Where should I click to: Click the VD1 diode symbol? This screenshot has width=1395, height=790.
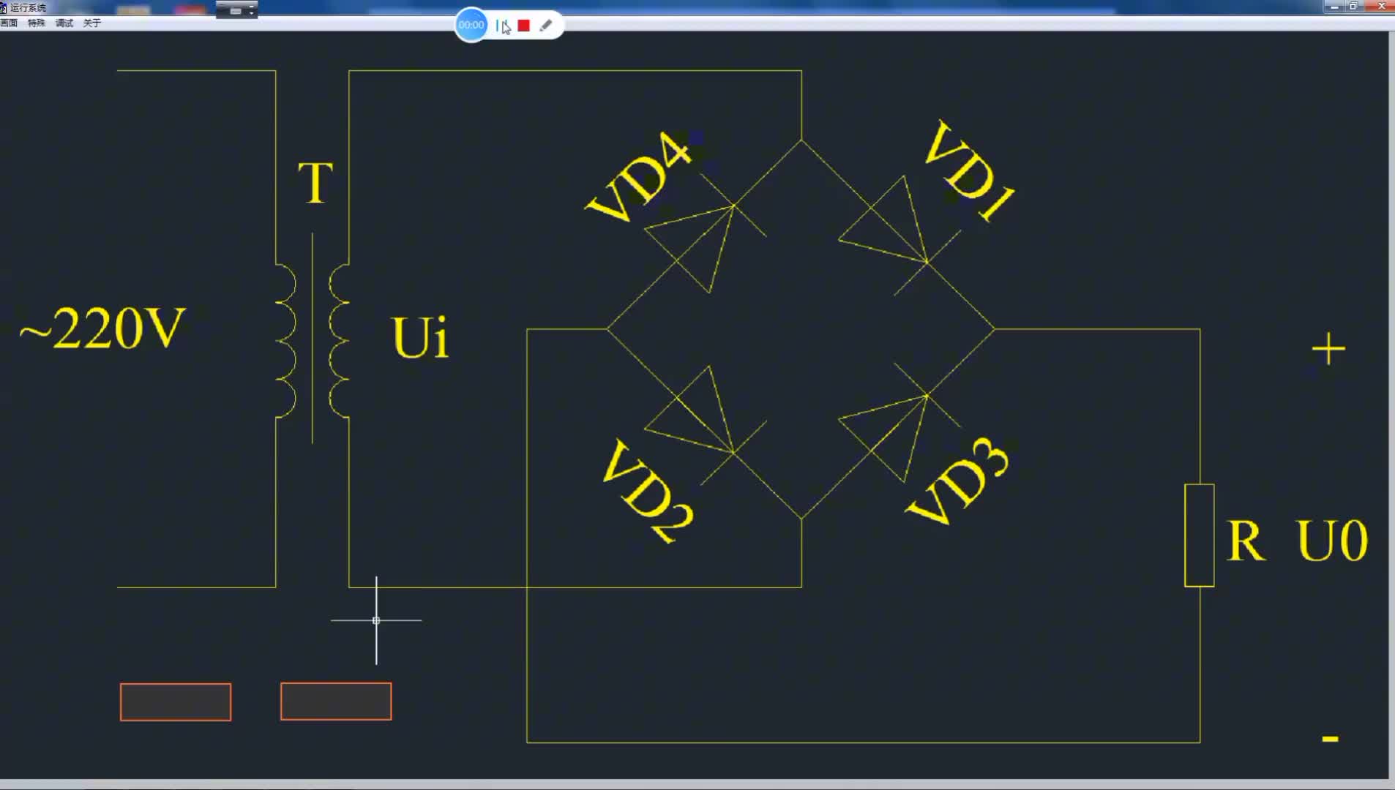pos(899,236)
